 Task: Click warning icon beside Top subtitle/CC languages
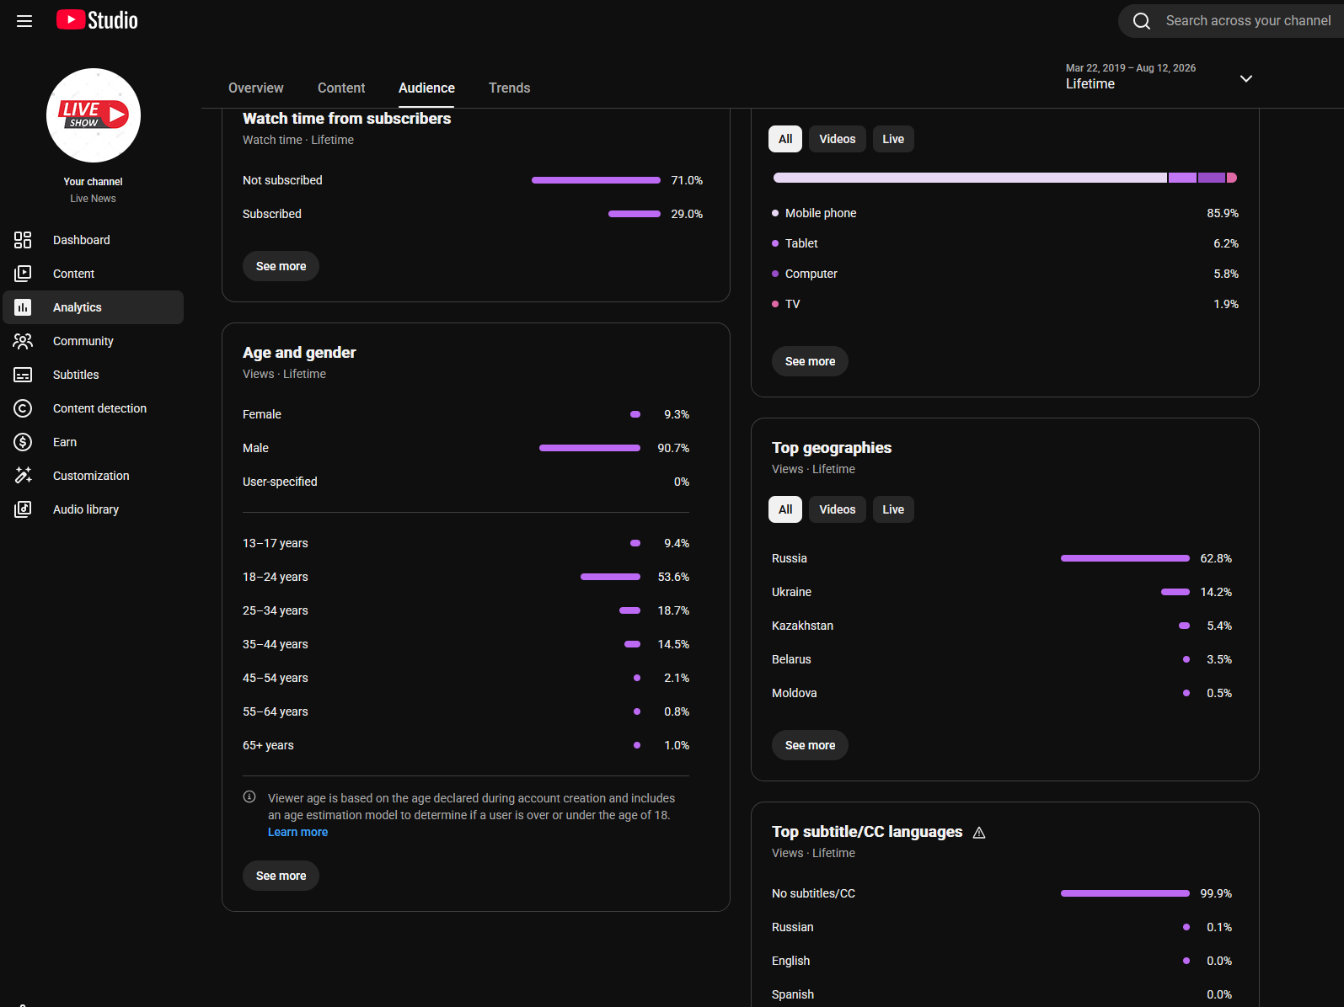click(x=979, y=833)
